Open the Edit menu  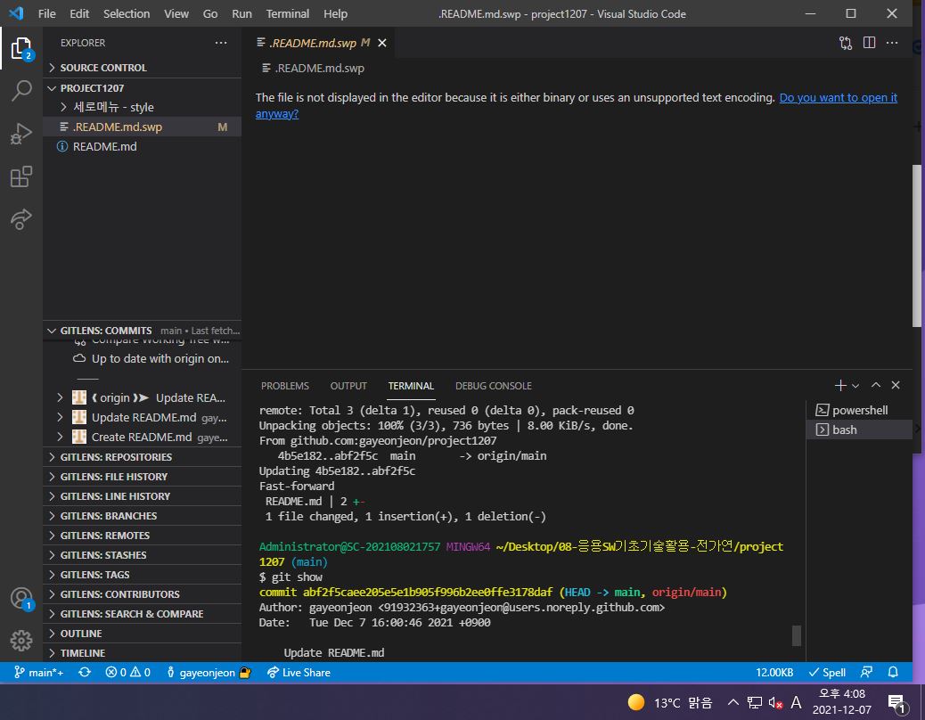pos(79,13)
